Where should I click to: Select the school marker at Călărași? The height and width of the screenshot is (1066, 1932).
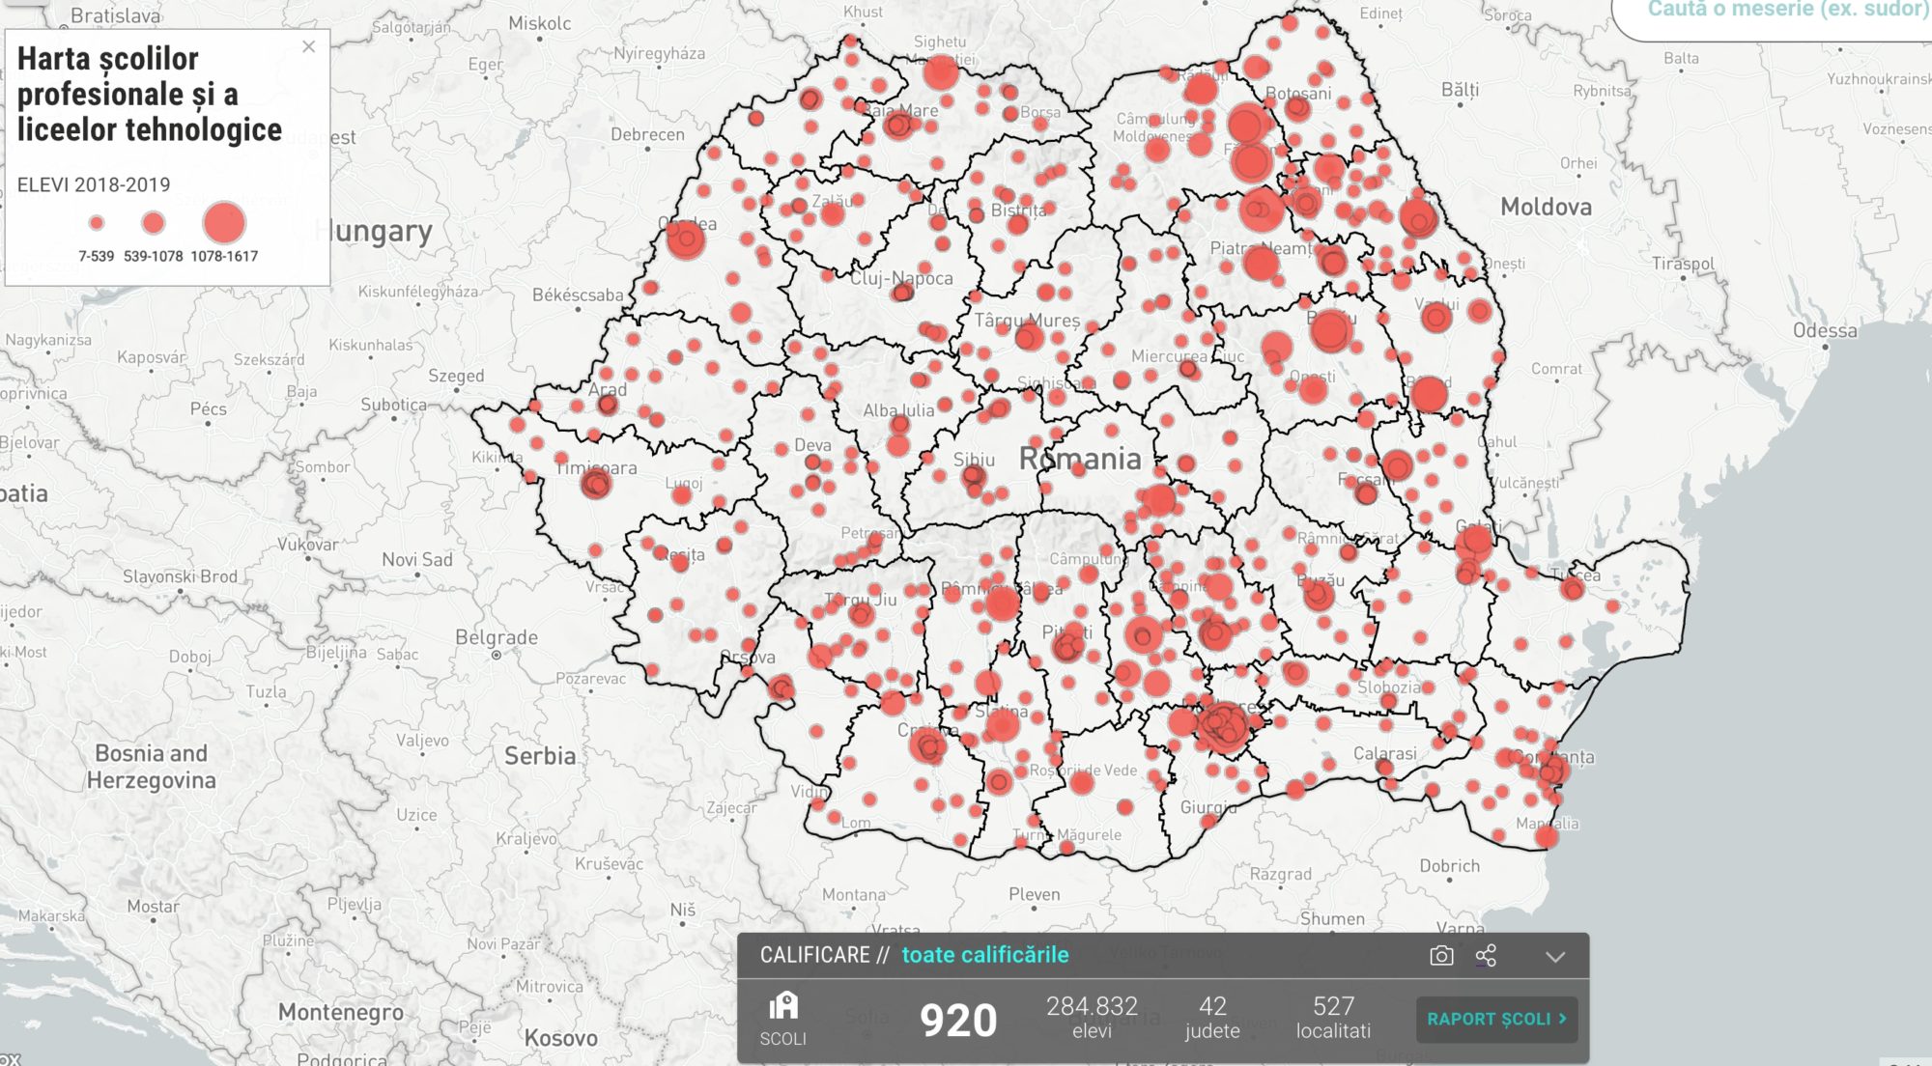tap(1384, 768)
